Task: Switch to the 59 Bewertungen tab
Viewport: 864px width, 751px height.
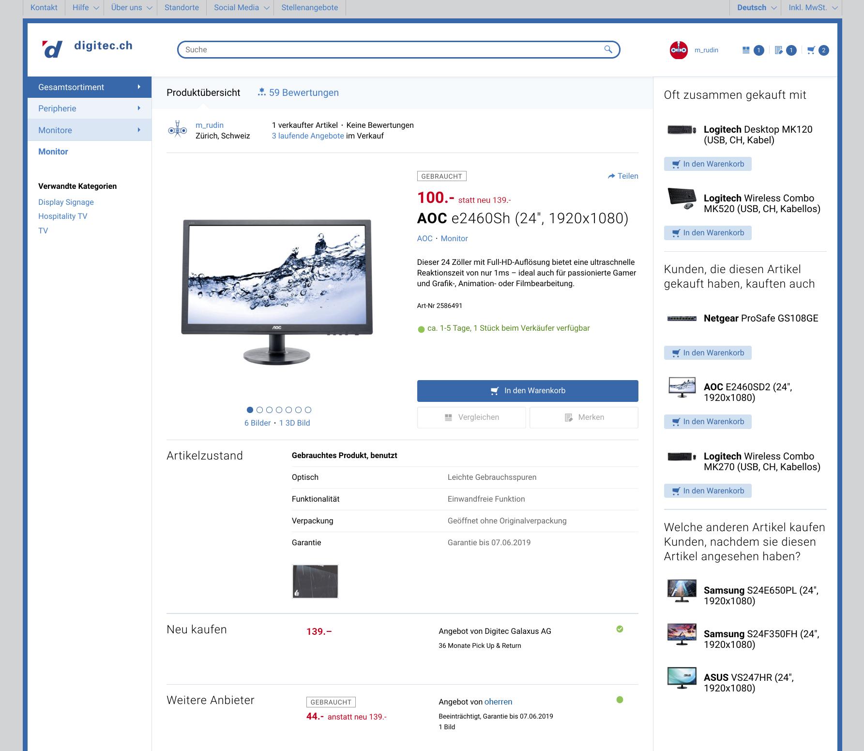Action: (x=298, y=92)
